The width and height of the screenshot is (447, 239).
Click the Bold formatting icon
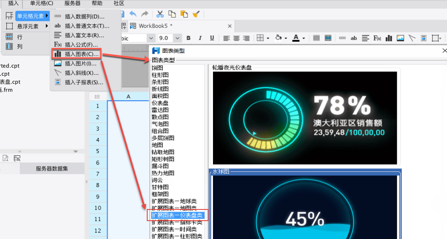click(188, 38)
